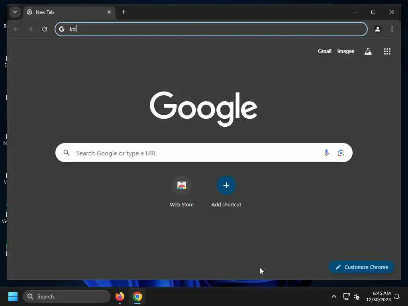Viewport: 408px width, 306px height.
Task: Click the Customize Chrome button
Action: click(x=361, y=267)
